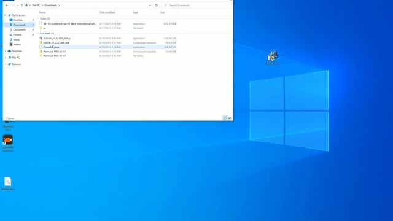This screenshot has width=393, height=221.
Task: Click the desktop shortcut right of Explorer window
Action: point(272,58)
